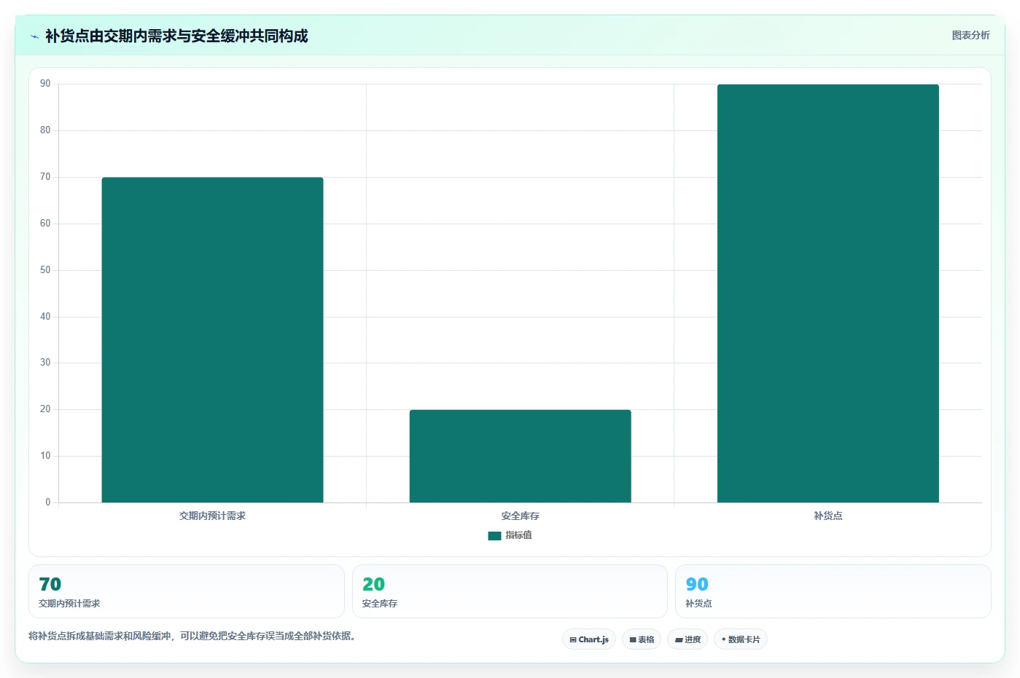The height and width of the screenshot is (678, 1020).
Task: Open the 70 交期内预计需求 data card
Action: pyautogui.click(x=186, y=591)
